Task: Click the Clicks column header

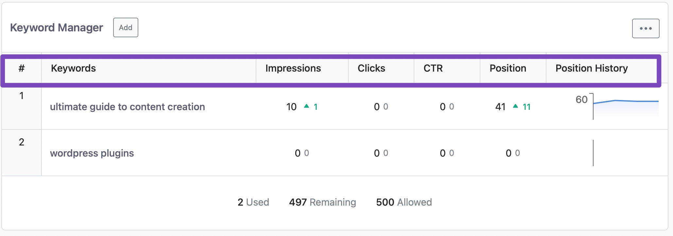Action: pos(371,68)
